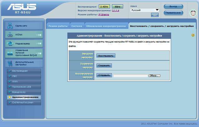Viewport: 199px width, 127px height.
Task: Switch to the Режим работы tab
Action: (x=58, y=26)
